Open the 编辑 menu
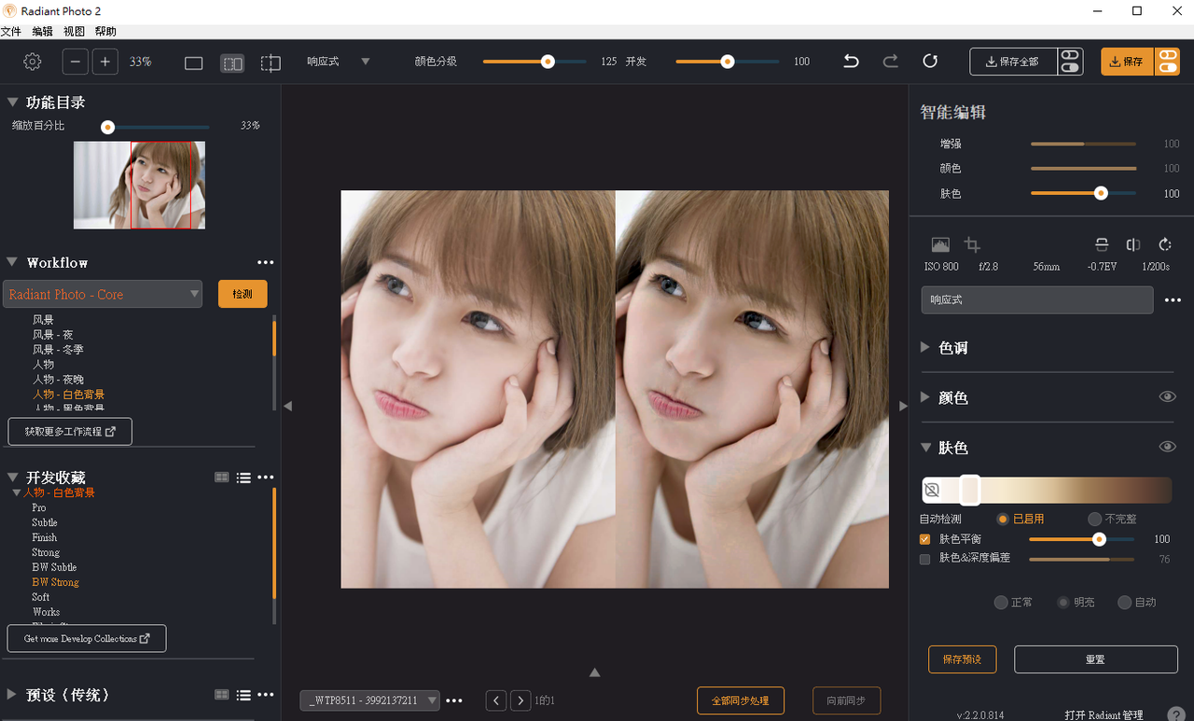 point(42,32)
